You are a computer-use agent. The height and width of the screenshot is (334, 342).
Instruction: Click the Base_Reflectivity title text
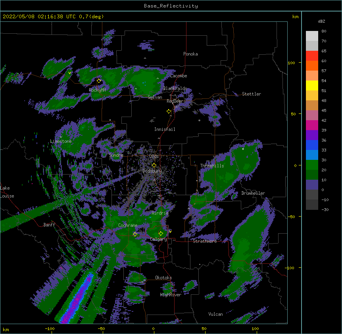(x=171, y=6)
